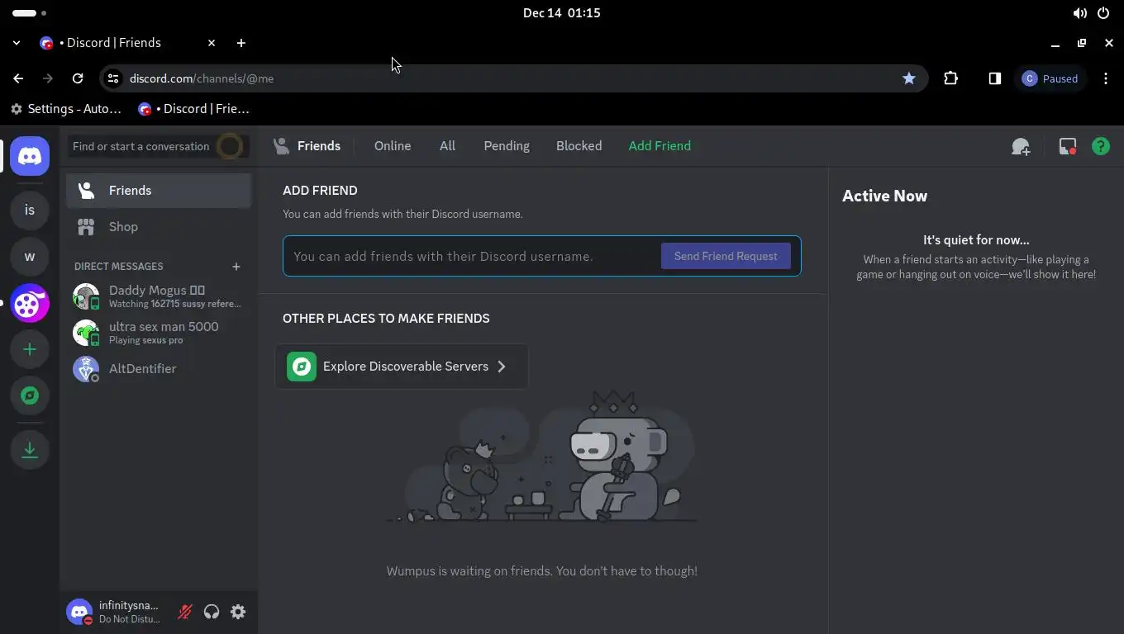This screenshot has width=1124, height=634.
Task: Reload the Discord page
Action: pos(78,78)
